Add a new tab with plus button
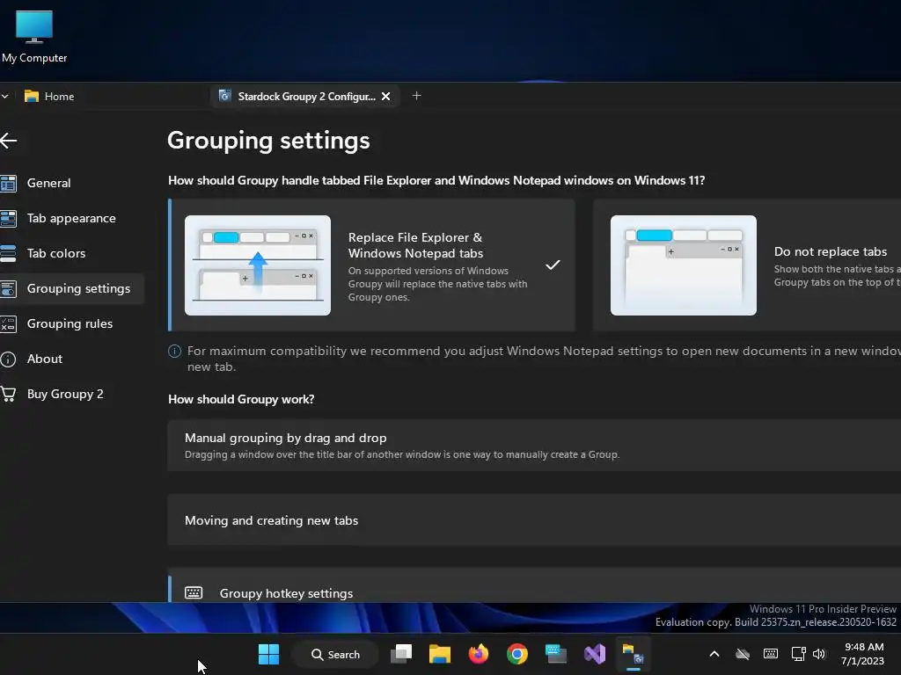Image resolution: width=901 pixels, height=675 pixels. (x=416, y=96)
